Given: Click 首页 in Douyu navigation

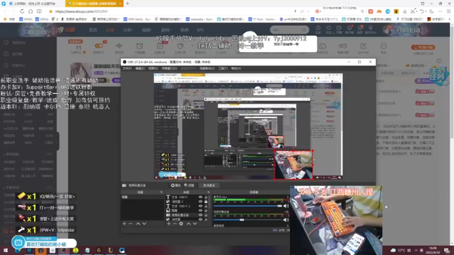Looking at the screenshot, I should tap(93, 30).
